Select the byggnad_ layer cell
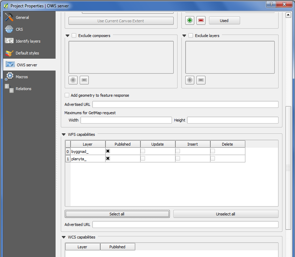Image resolution: width=295 pixels, height=257 pixels. [x=88, y=151]
